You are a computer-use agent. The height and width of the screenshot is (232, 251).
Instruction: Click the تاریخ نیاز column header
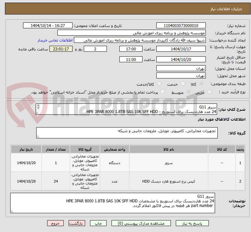[x=26, y=149]
